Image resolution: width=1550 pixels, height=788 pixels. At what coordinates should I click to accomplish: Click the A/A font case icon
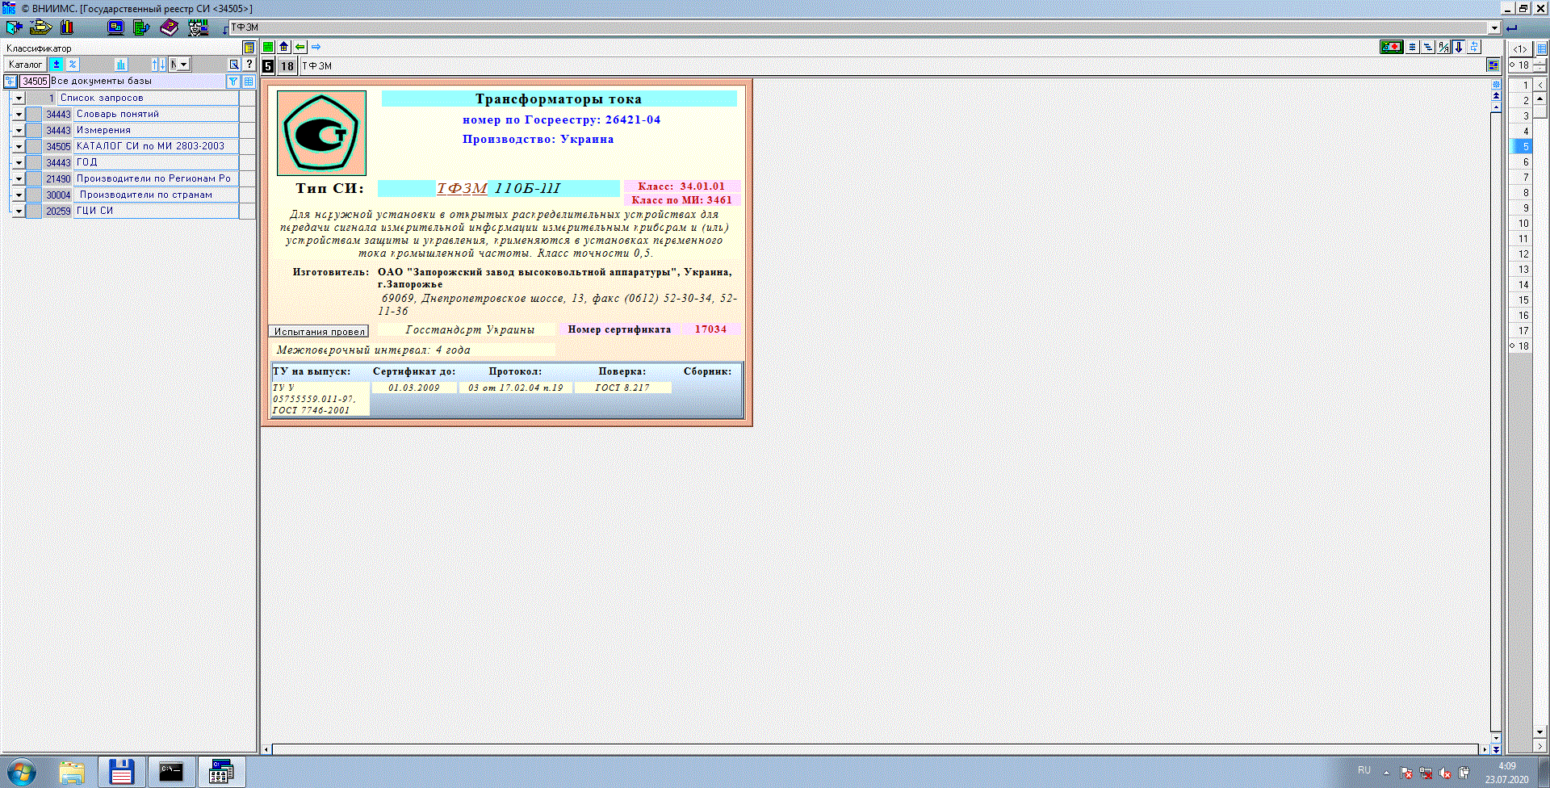click(1443, 47)
